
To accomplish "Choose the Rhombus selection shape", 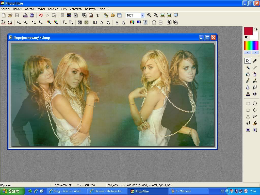I will (255, 110).
